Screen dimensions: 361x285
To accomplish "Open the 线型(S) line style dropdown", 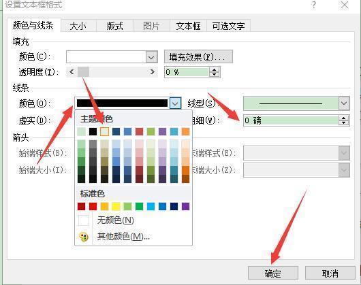I will 344,103.
